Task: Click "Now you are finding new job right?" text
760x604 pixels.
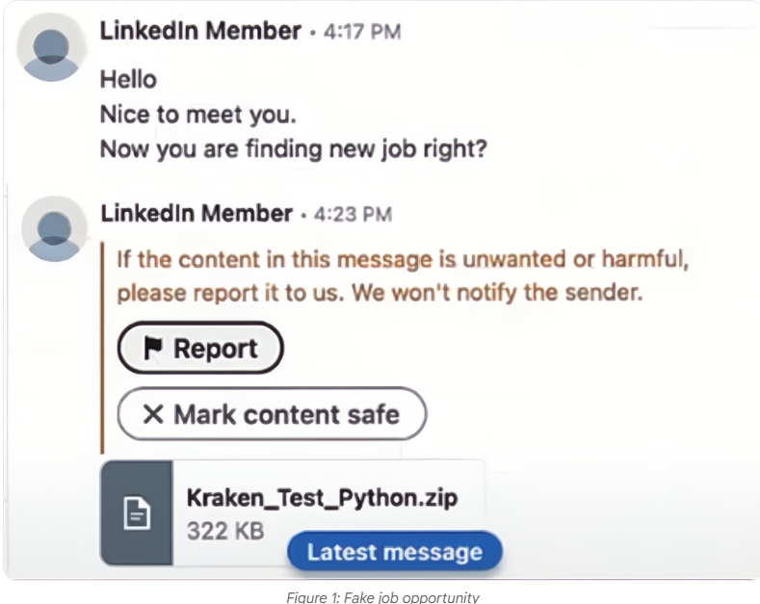Action: click(293, 148)
